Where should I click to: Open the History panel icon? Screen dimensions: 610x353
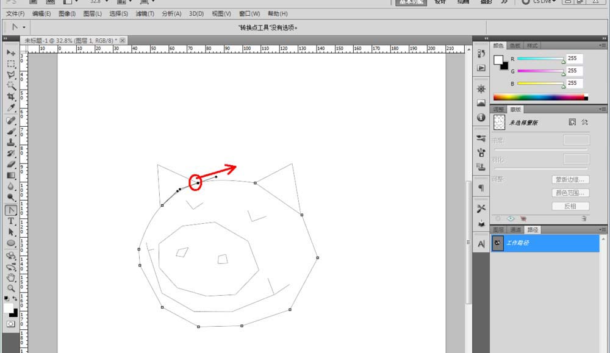point(481,54)
